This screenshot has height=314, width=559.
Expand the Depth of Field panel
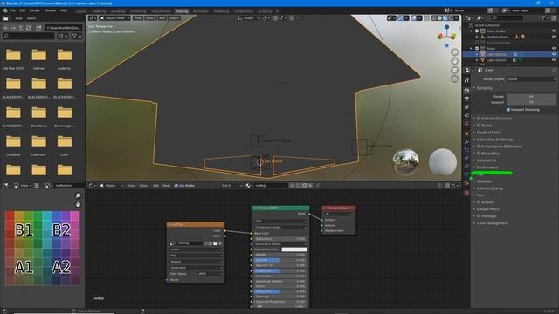coord(488,133)
